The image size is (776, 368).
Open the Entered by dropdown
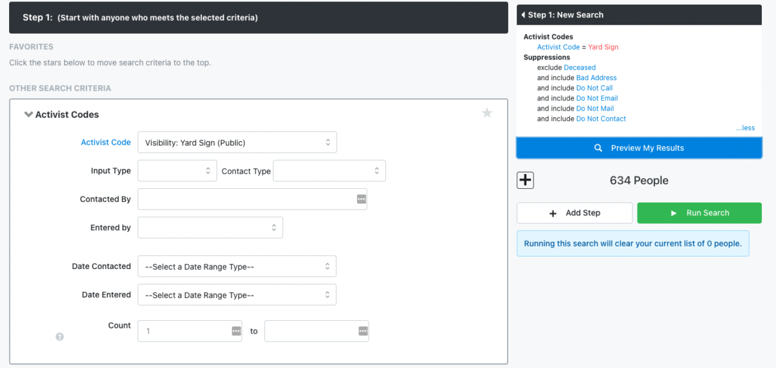[x=210, y=228]
